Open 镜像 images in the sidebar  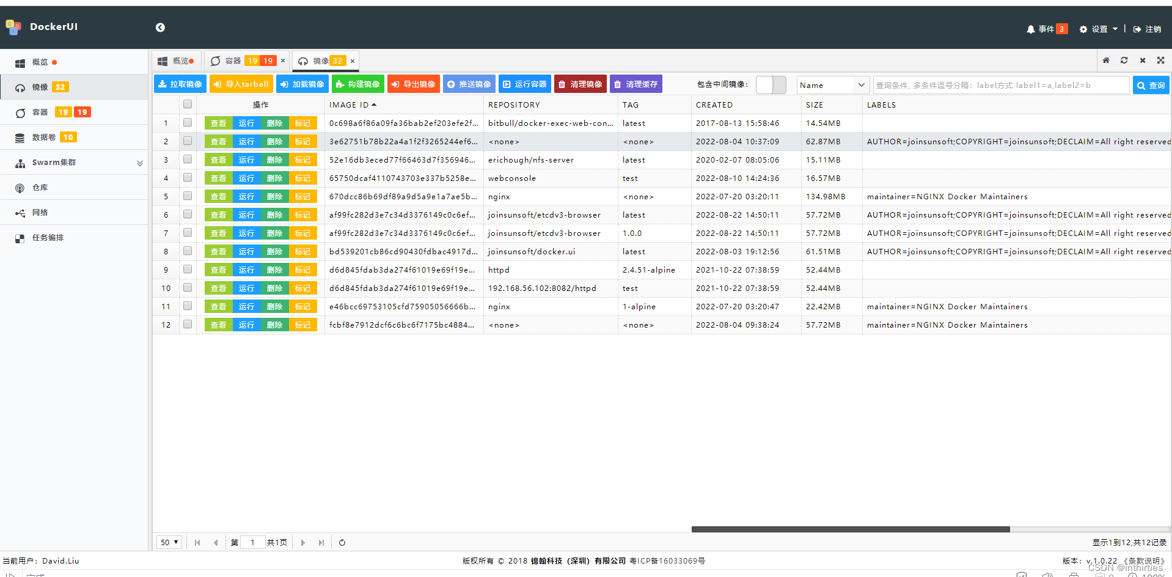[x=74, y=87]
